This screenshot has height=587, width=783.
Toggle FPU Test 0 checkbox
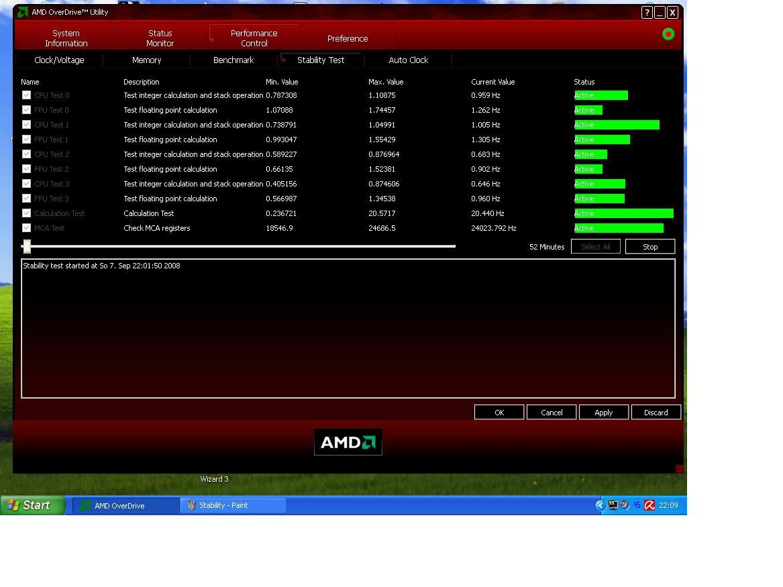(x=26, y=110)
